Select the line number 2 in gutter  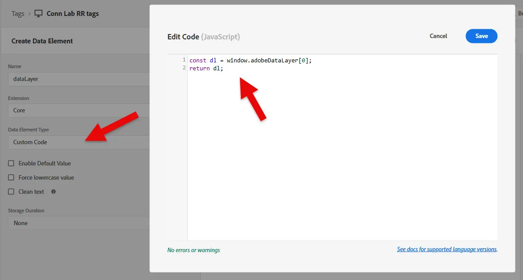tap(184, 68)
